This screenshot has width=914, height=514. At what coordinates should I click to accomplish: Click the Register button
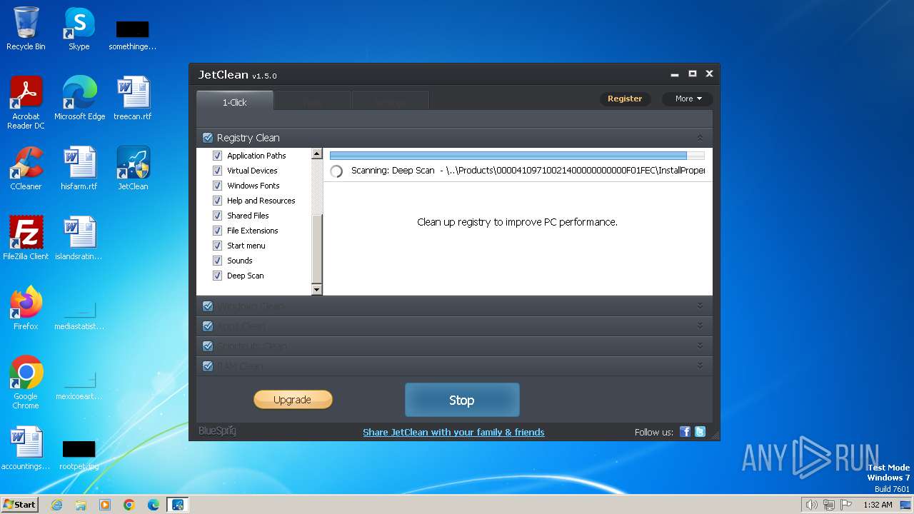(x=625, y=99)
